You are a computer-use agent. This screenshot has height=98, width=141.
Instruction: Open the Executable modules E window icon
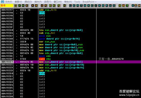74,6
